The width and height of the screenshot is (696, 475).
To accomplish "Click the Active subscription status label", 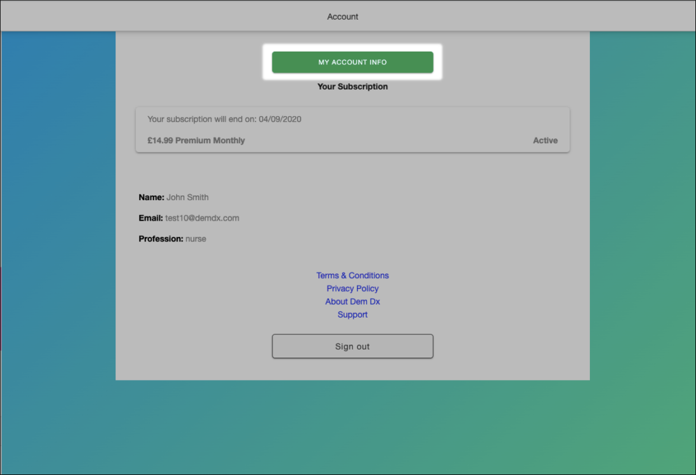I will 545,140.
